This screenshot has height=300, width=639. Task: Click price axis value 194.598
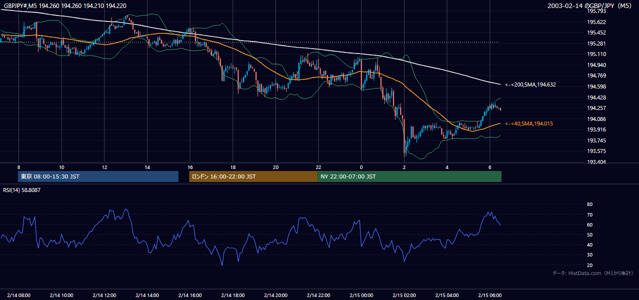(x=596, y=86)
